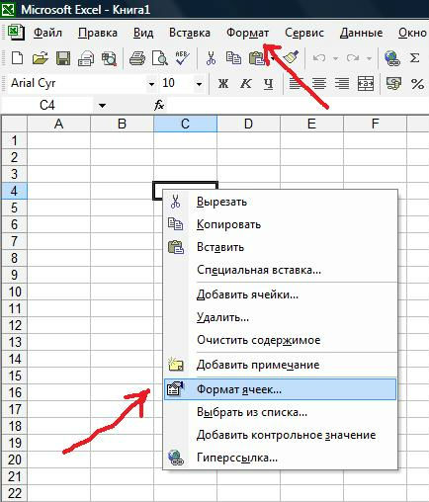
Task: Select row 10 header
Action: (x=15, y=292)
